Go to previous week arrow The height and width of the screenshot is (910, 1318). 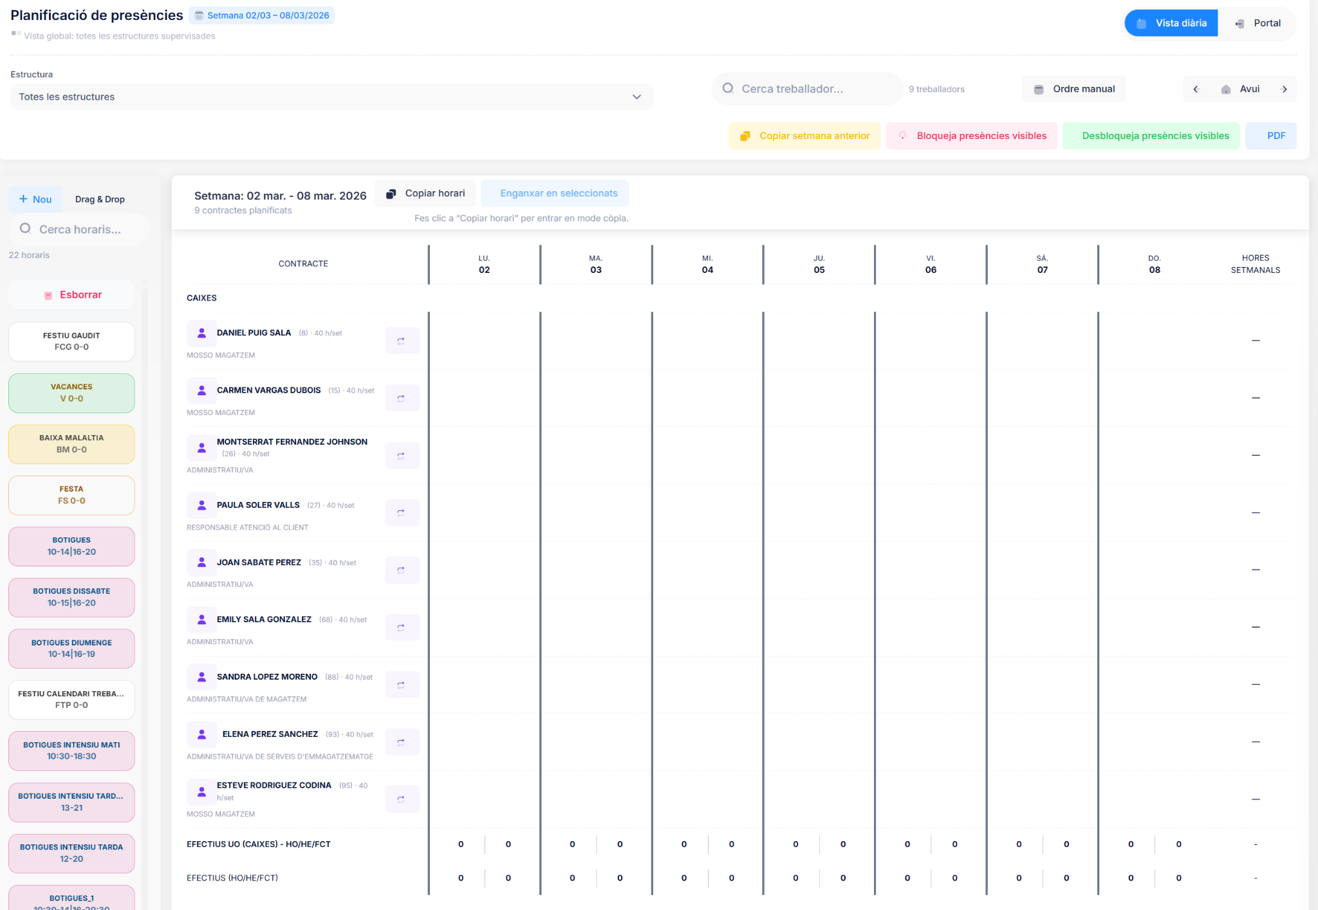(x=1196, y=89)
